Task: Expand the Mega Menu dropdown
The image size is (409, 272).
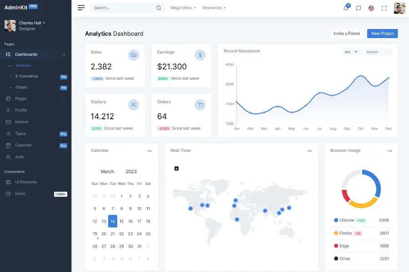Action: [183, 8]
